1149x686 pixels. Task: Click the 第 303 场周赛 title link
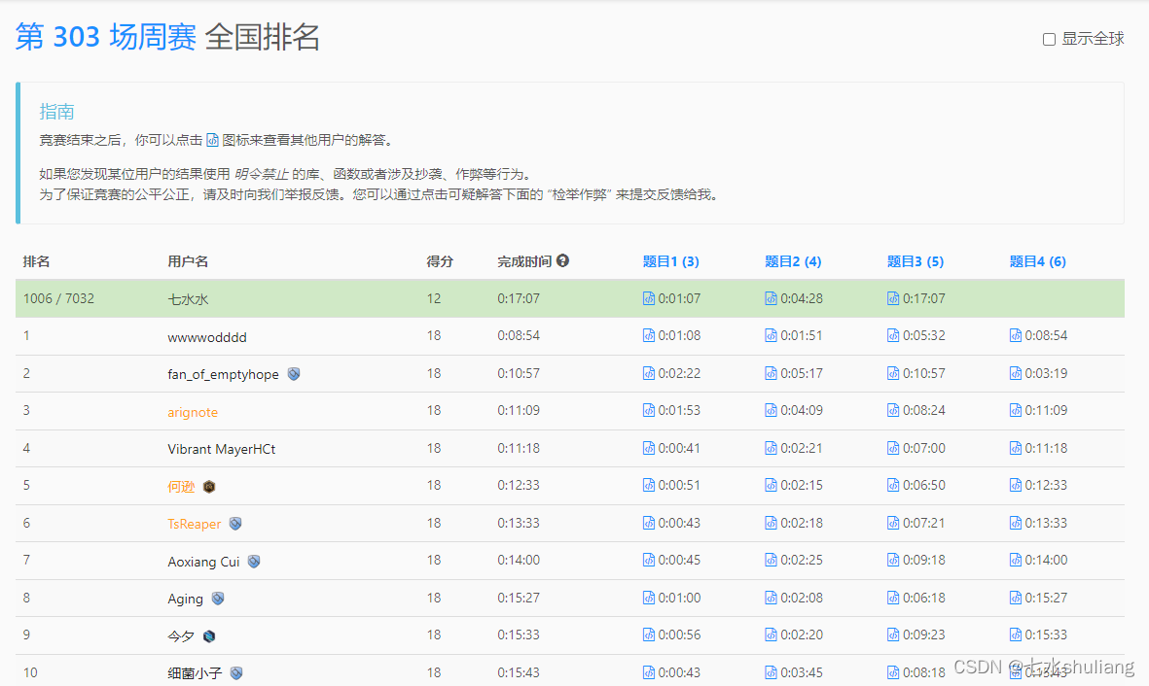click(105, 37)
